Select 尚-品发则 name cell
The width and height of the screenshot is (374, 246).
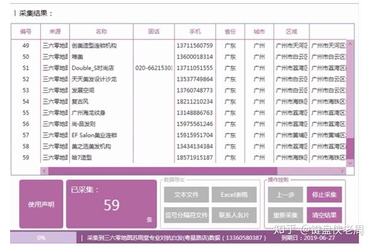coord(84,124)
